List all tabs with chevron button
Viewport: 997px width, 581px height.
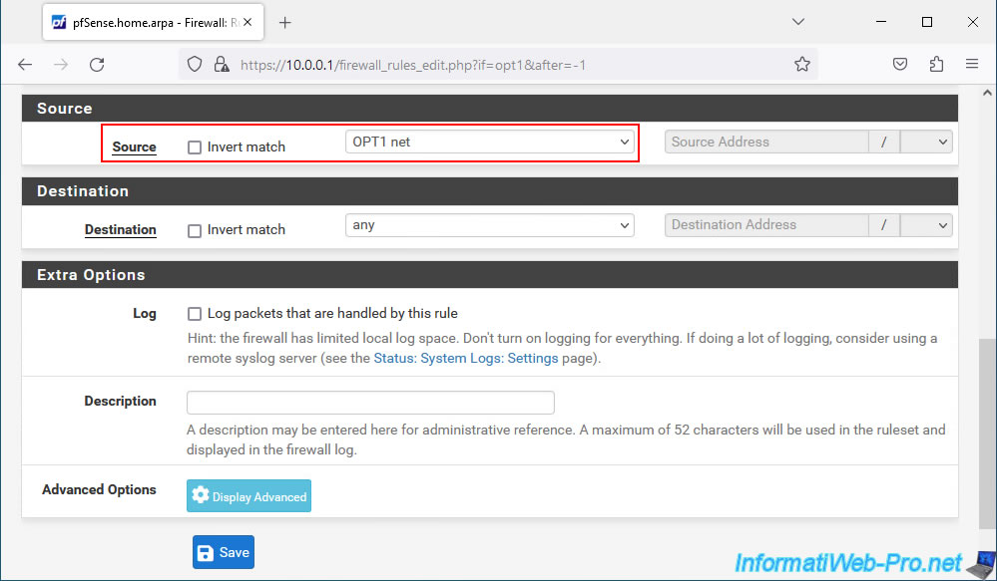(797, 22)
